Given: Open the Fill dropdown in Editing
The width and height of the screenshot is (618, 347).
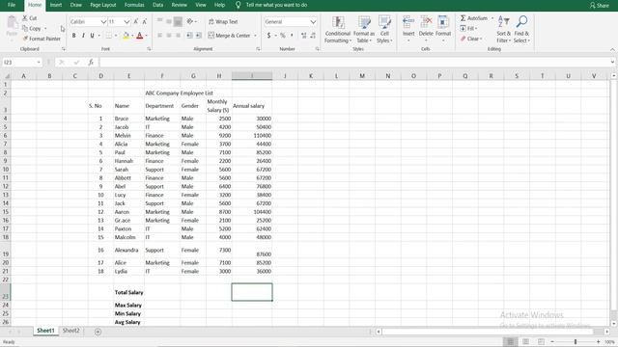Looking at the screenshot, I should [469, 28].
